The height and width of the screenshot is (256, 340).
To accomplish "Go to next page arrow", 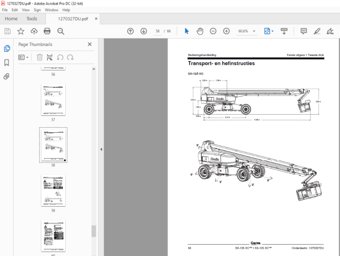I will coord(143,31).
